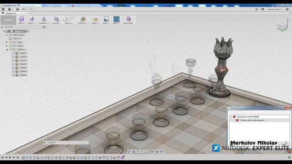Open the viewports layout dropdown
The height and width of the screenshot is (164, 292).
pyautogui.click(x=162, y=152)
